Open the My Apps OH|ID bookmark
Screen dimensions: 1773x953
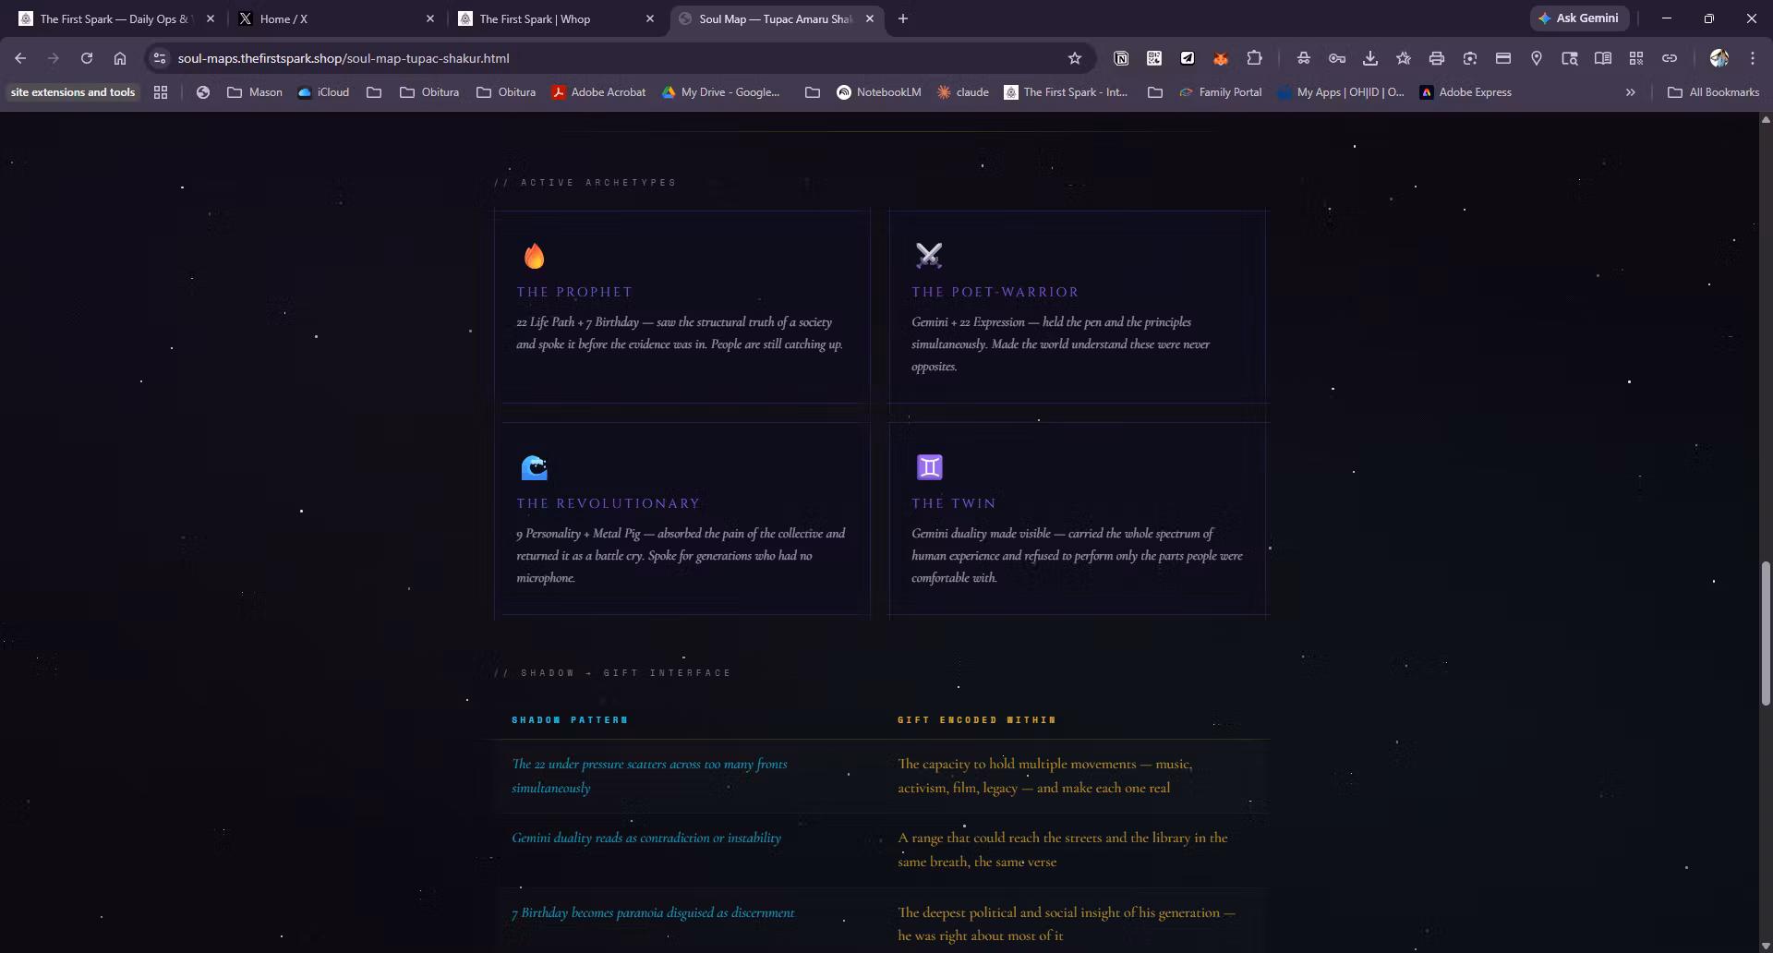tap(1340, 92)
